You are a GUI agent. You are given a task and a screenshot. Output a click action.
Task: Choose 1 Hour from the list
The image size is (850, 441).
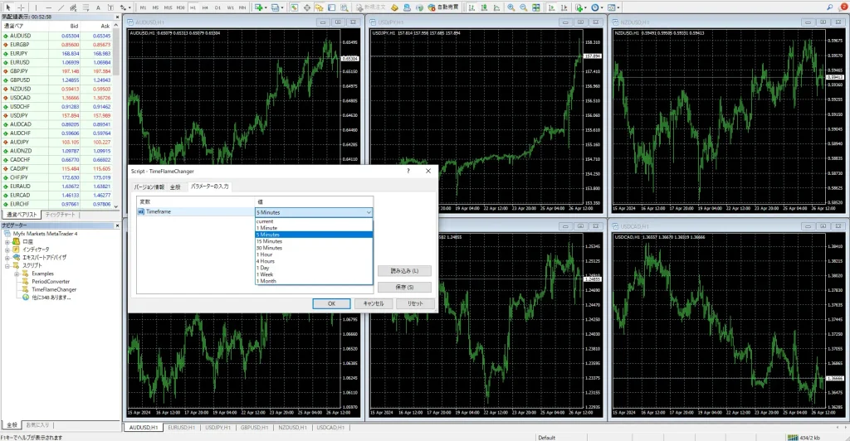pos(314,254)
